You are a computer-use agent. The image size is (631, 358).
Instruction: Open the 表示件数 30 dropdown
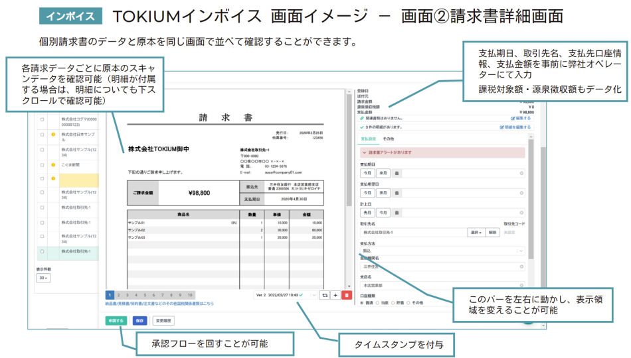pos(43,278)
